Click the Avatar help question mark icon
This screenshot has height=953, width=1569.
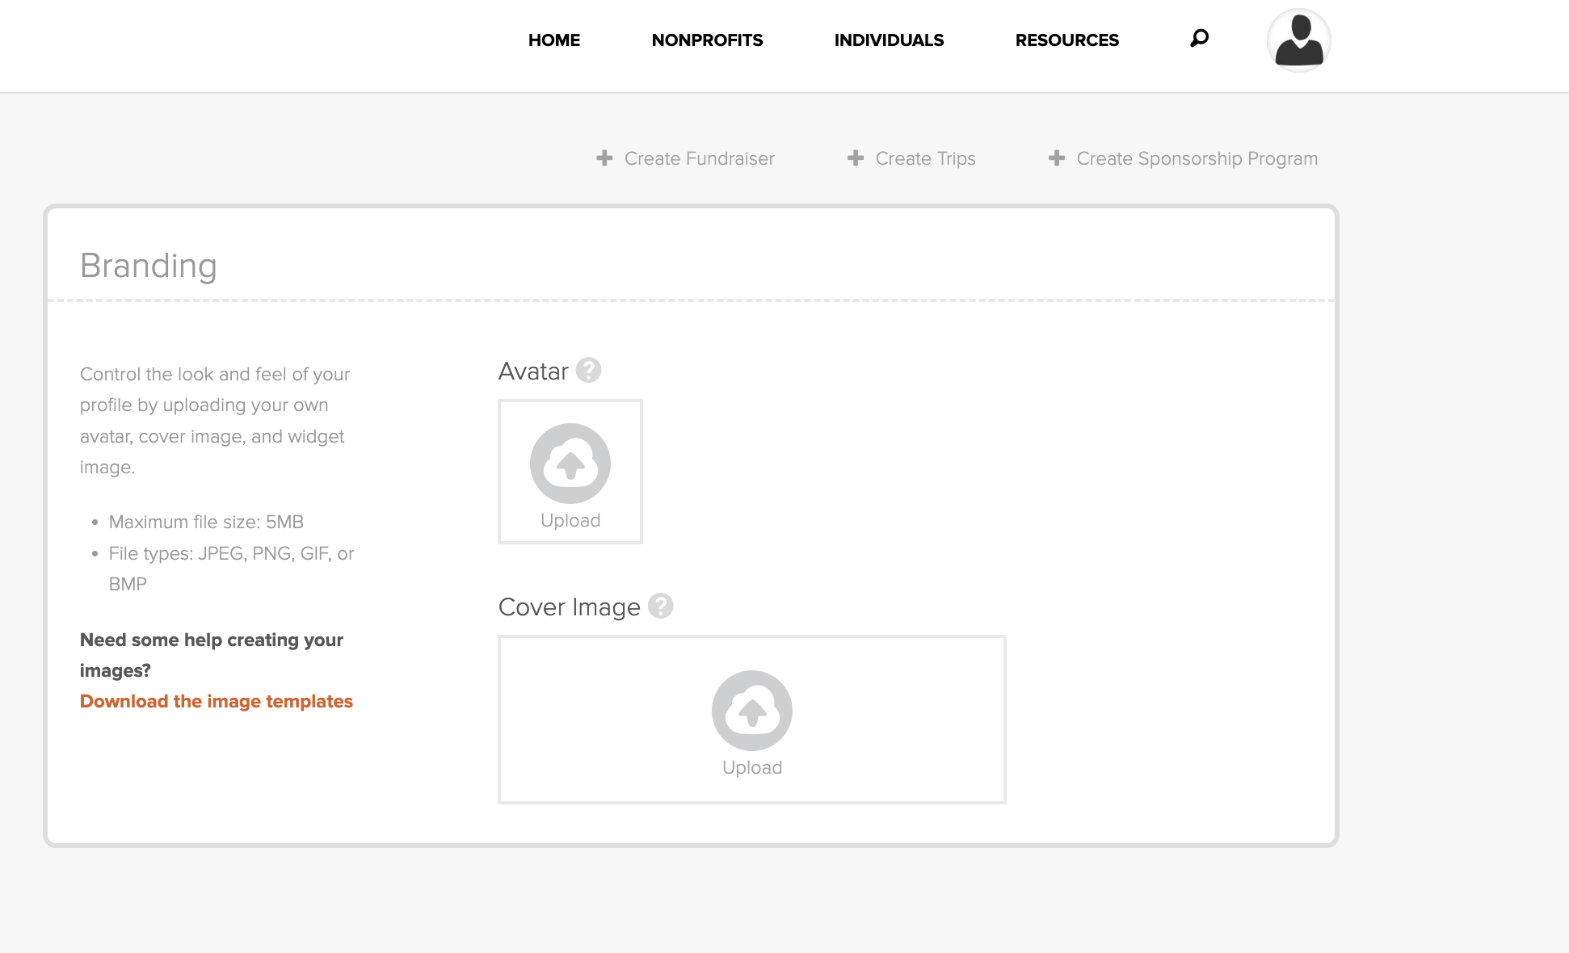(588, 370)
